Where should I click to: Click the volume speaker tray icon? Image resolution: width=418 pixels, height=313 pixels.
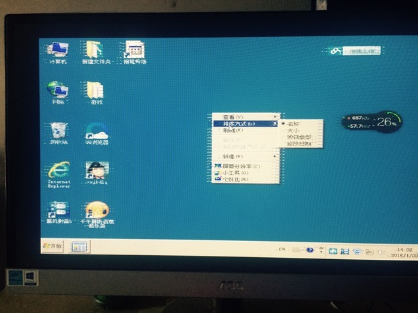(x=382, y=252)
